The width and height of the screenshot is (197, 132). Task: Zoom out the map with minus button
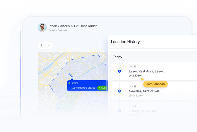tap(49, 45)
